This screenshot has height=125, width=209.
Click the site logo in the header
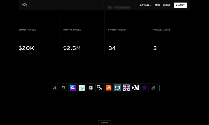point(25,5)
